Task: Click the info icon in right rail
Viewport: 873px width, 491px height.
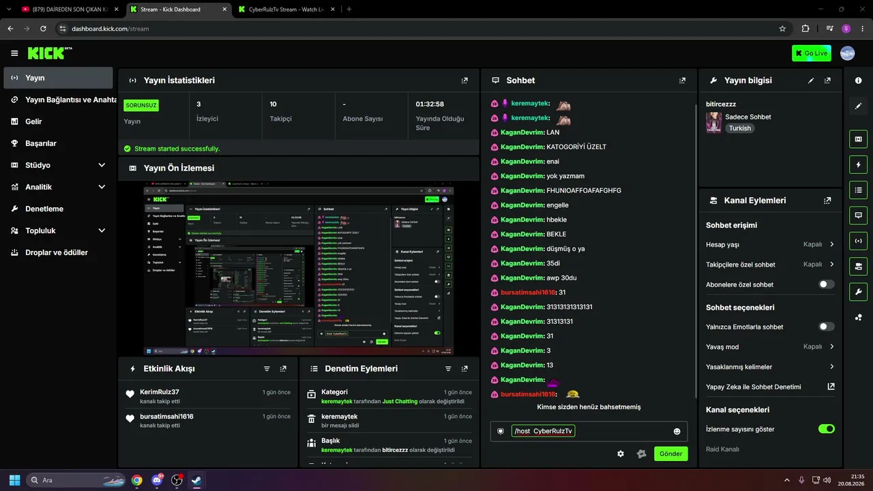Action: (858, 80)
